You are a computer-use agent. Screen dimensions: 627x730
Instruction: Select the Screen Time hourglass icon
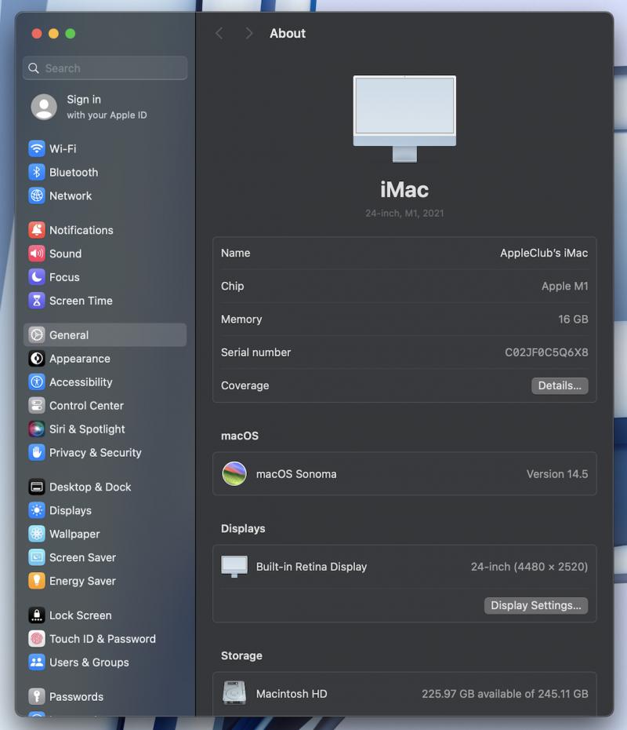[x=37, y=301]
